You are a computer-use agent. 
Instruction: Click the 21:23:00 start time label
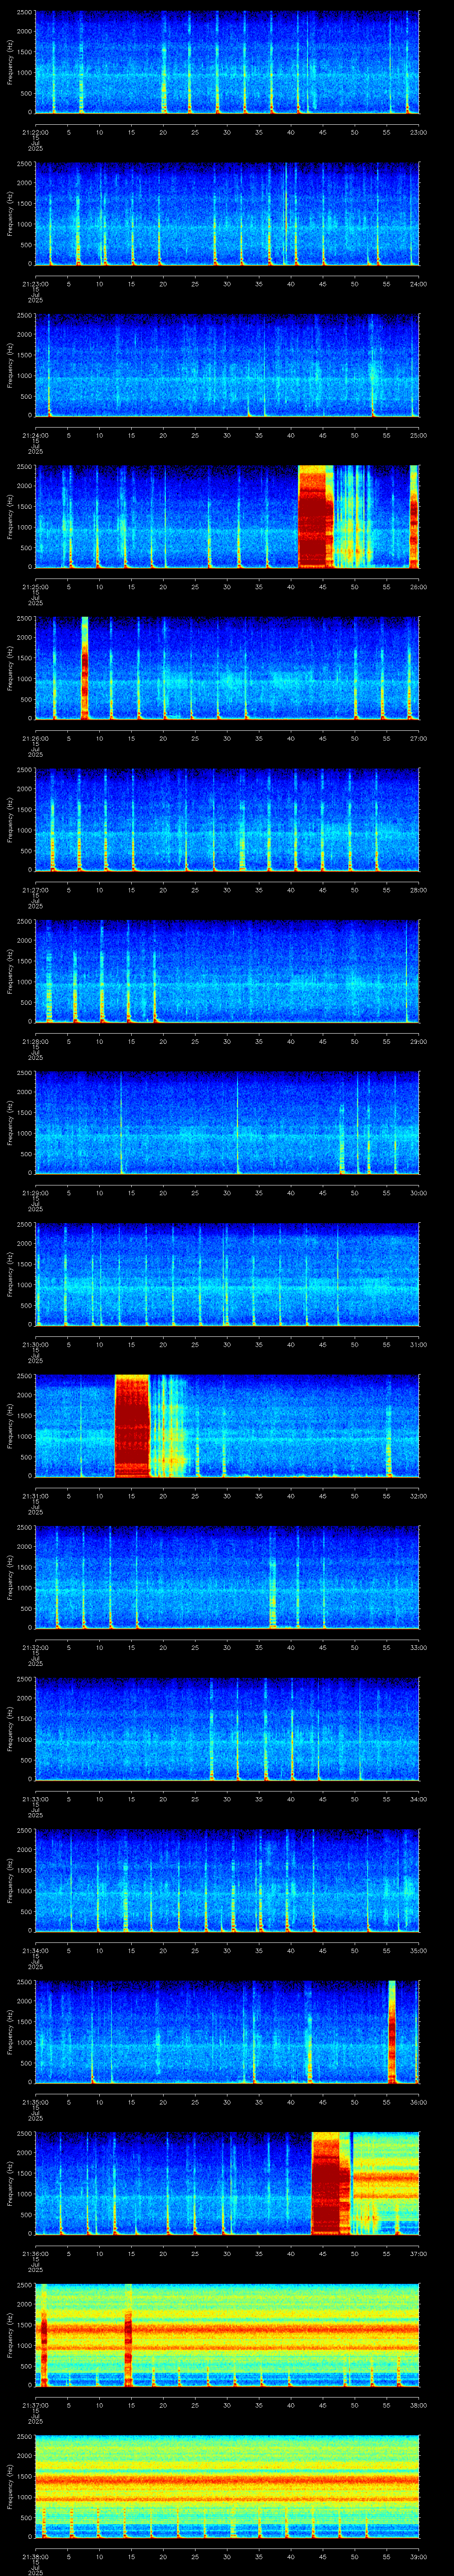point(35,284)
